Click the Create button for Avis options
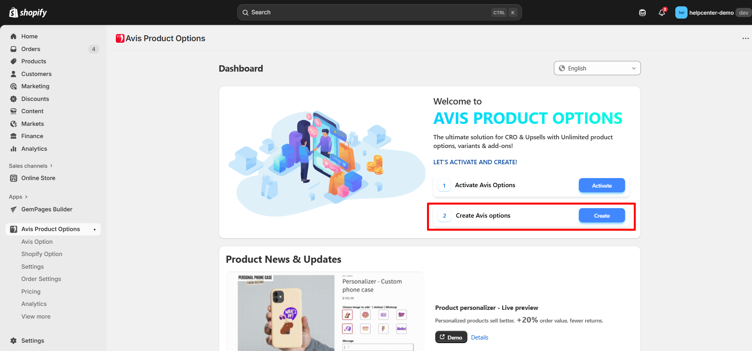This screenshot has width=752, height=351. pos(601,216)
